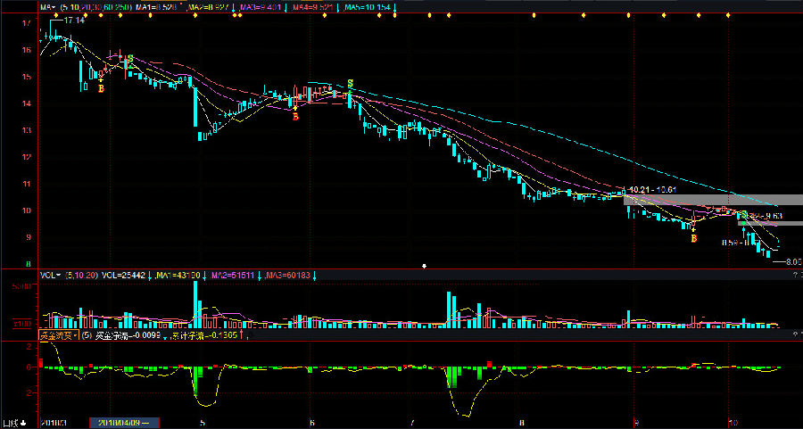Open the VOL indicator dropdown

49,276
